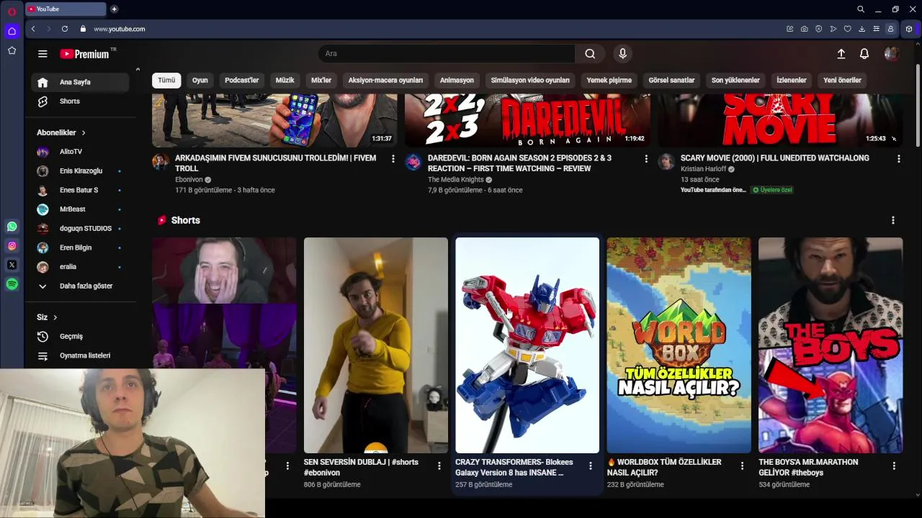Open Oynatma listeleri
This screenshot has width=922, height=518.
80,355
